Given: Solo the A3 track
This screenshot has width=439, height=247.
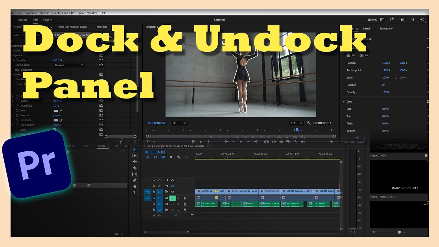Looking at the screenshot, I should pos(178,210).
